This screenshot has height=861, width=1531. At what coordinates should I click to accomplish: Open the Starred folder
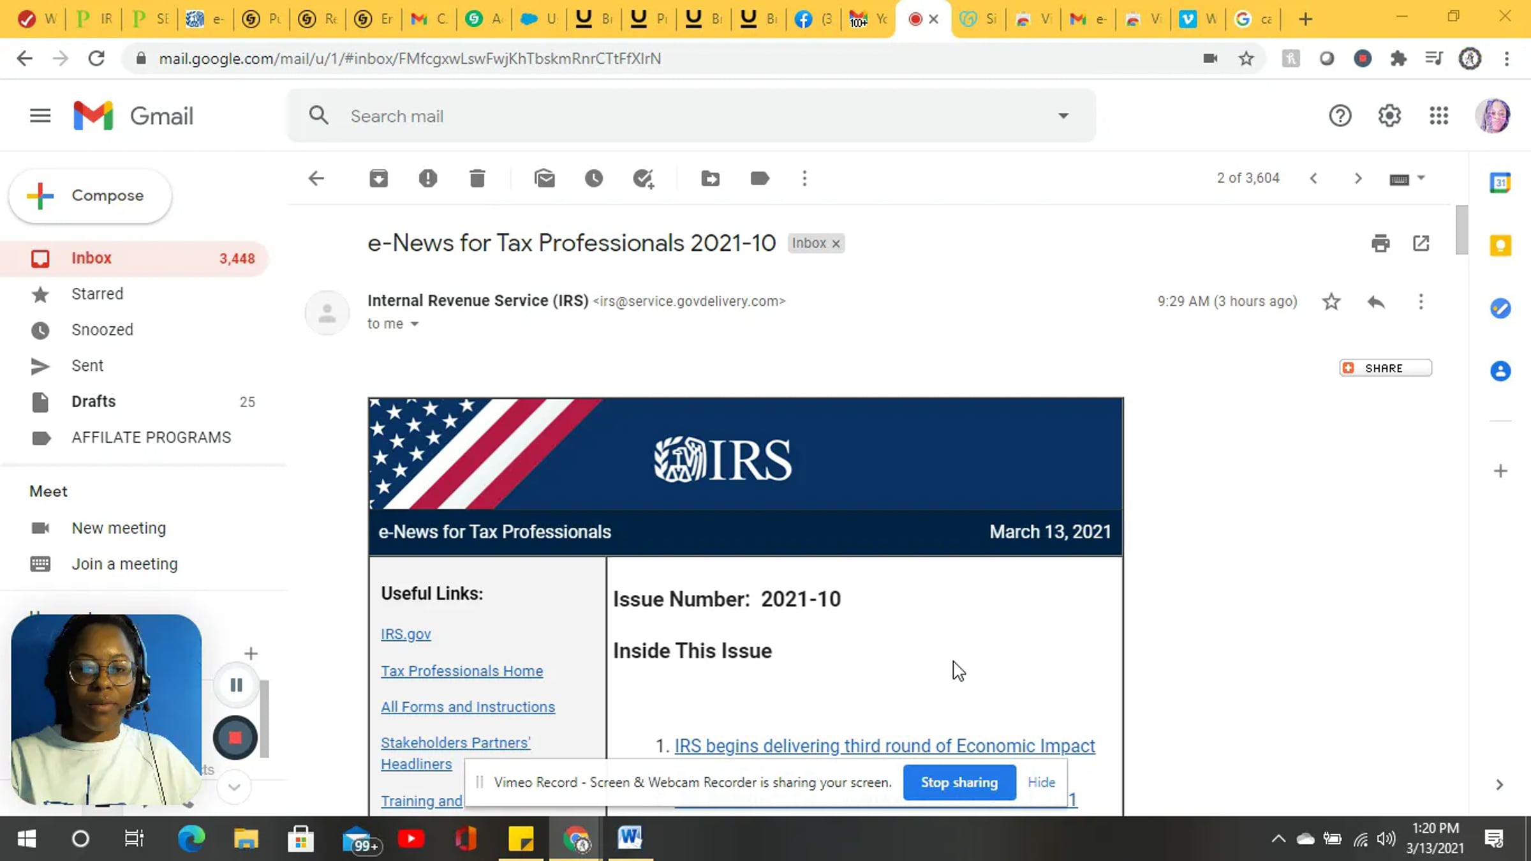point(97,294)
